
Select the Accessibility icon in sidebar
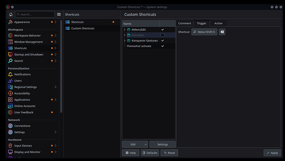(x=10, y=93)
